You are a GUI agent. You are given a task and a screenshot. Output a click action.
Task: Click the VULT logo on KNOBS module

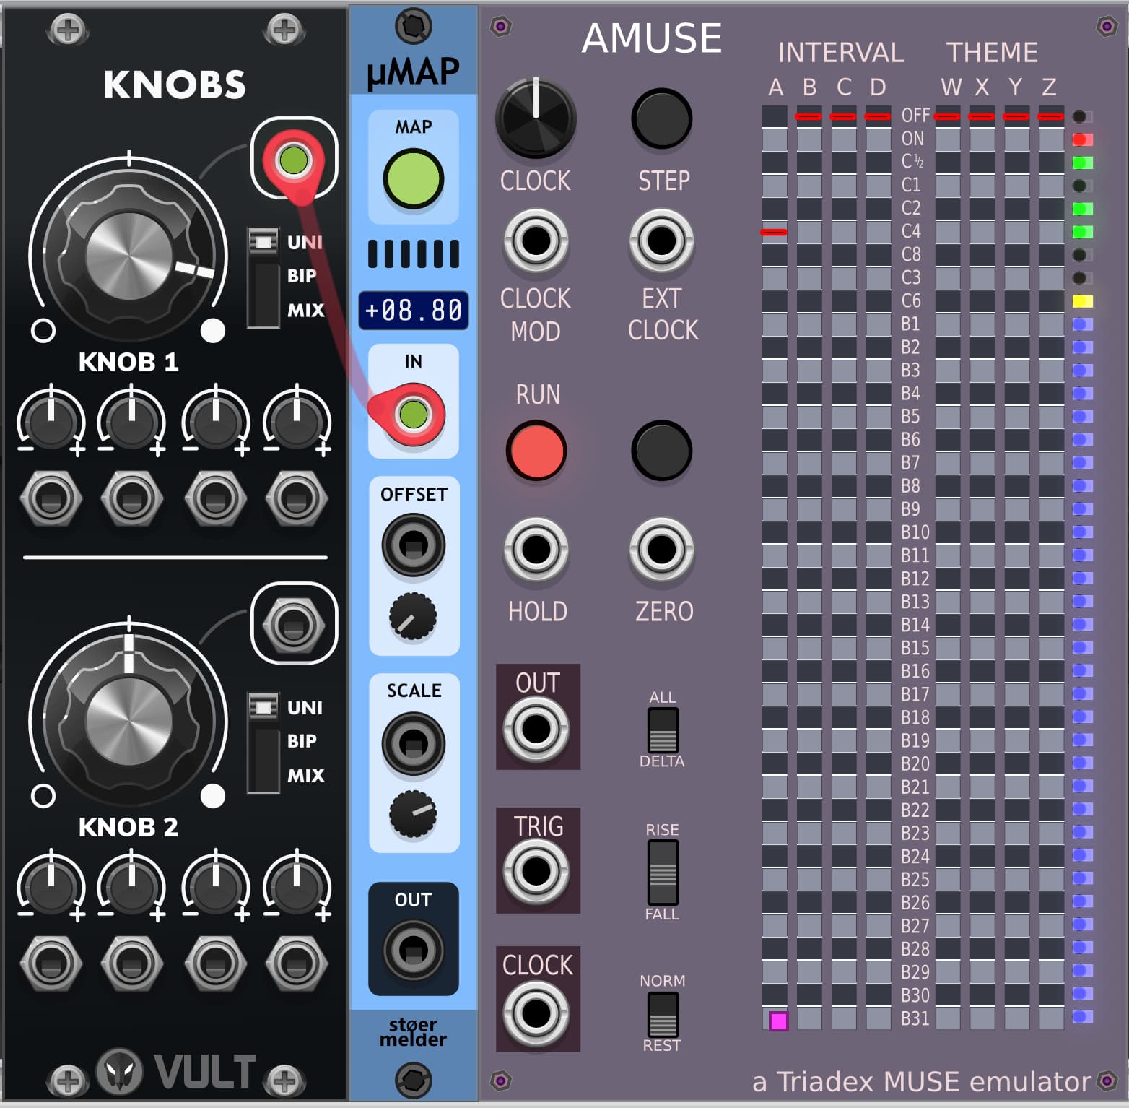[176, 1071]
